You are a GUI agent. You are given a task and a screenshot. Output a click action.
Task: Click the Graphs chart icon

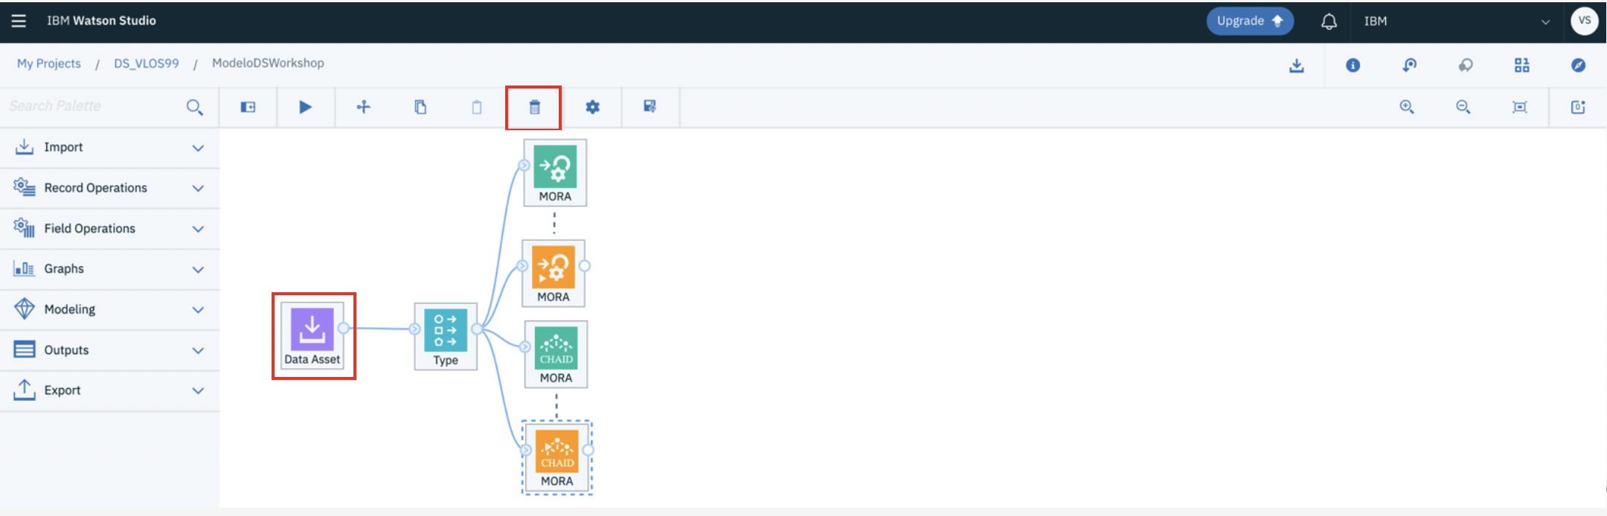[25, 268]
